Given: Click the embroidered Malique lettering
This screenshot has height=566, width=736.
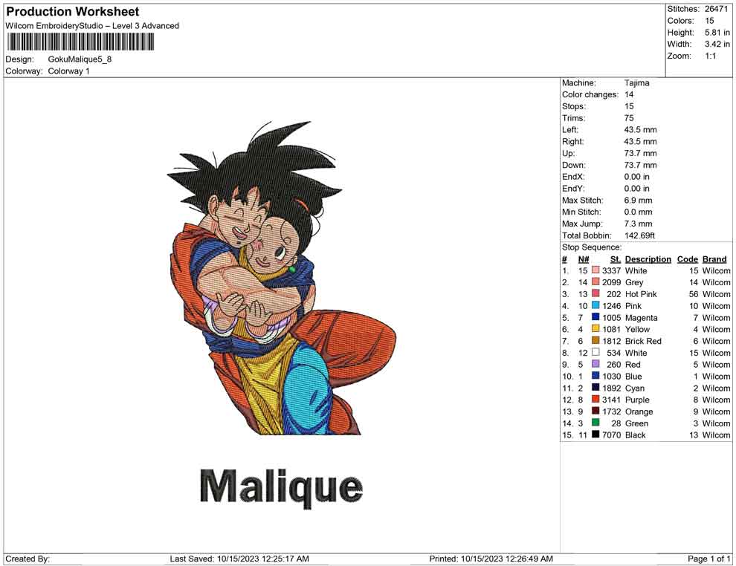Looking at the screenshot, I should [281, 488].
